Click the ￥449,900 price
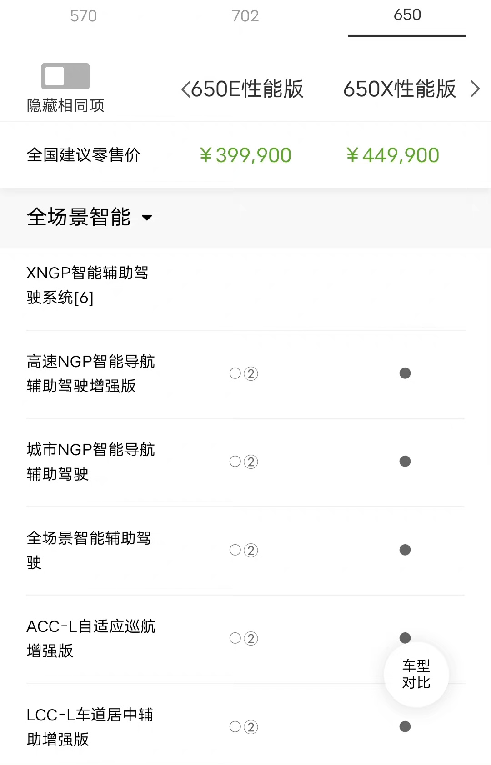Viewport: 491px width, 765px height. coord(393,155)
